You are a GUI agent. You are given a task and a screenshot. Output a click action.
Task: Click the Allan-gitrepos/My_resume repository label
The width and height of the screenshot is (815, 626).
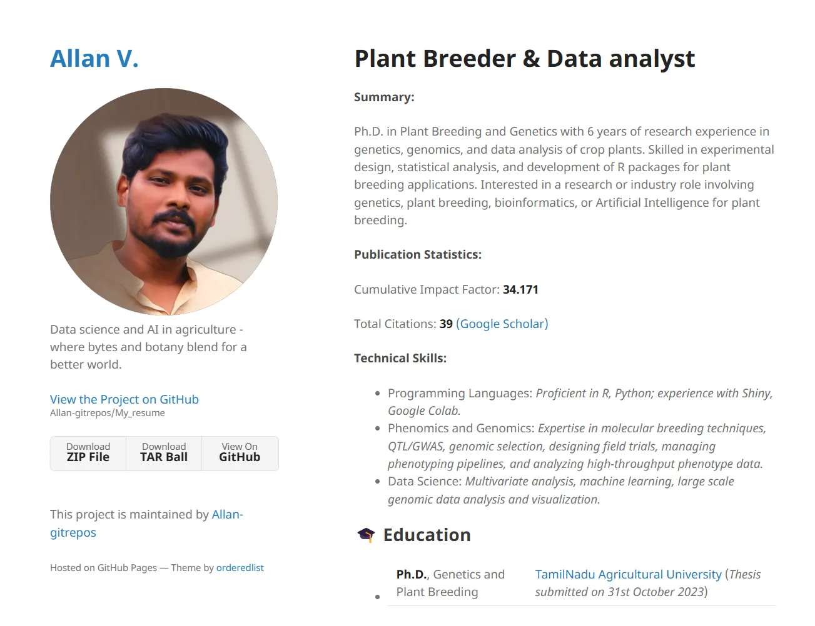(x=107, y=412)
